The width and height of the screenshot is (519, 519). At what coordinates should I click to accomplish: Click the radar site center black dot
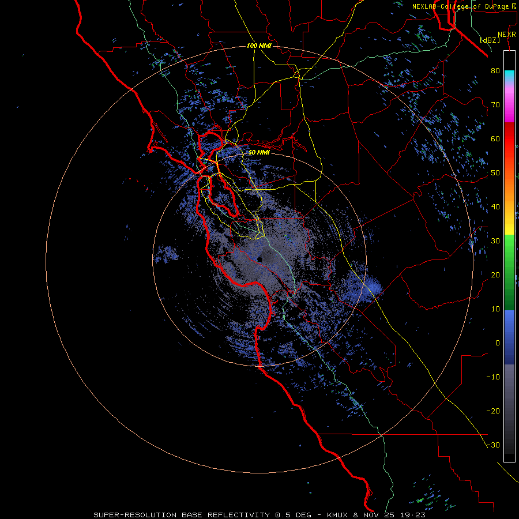tap(260, 259)
